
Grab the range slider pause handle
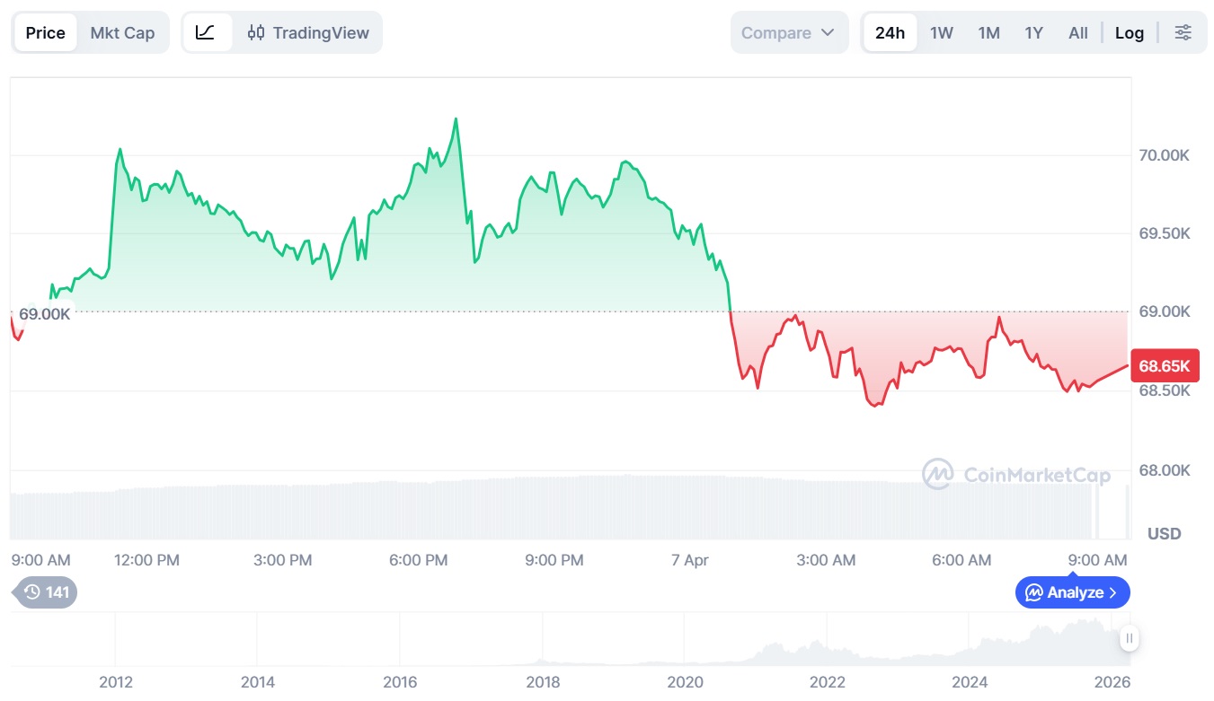(1130, 638)
